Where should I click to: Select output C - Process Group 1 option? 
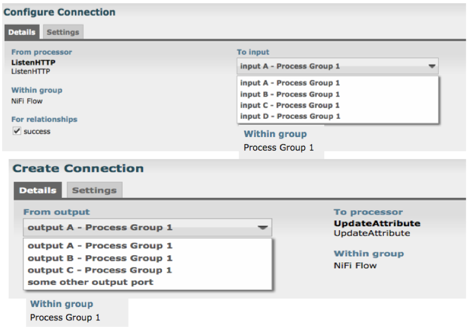100,270
